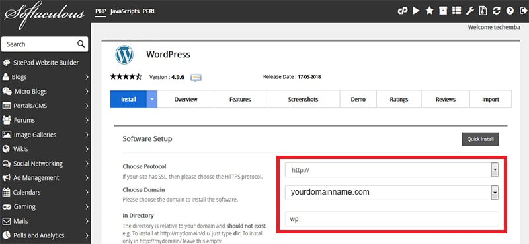Click the SitePad Website Builder palette icon

point(7,63)
